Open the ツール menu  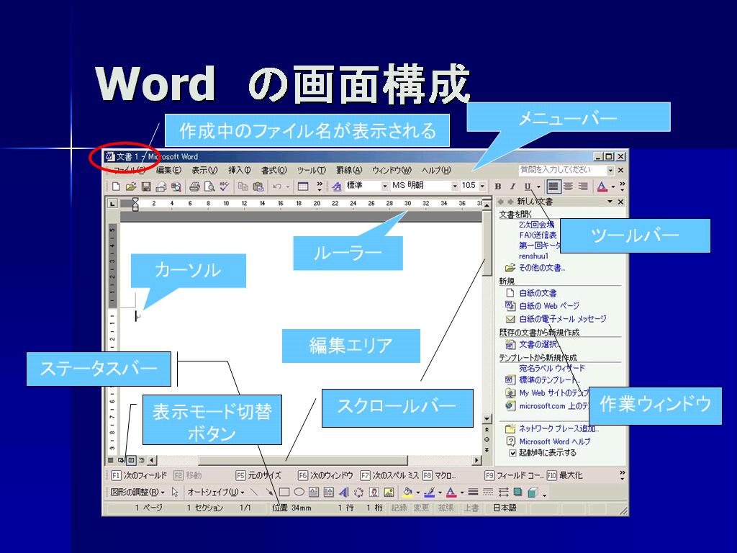click(311, 170)
